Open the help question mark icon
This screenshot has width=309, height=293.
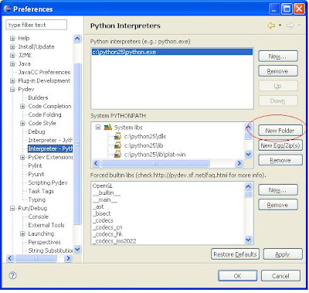(12, 275)
